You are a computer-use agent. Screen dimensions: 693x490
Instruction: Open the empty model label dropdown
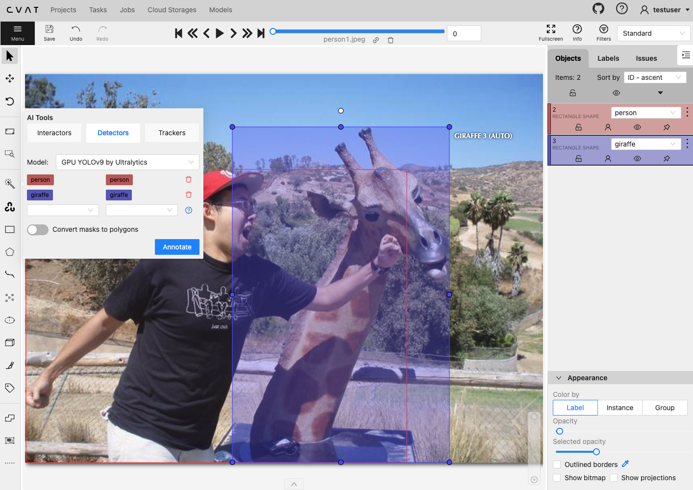[x=63, y=210]
